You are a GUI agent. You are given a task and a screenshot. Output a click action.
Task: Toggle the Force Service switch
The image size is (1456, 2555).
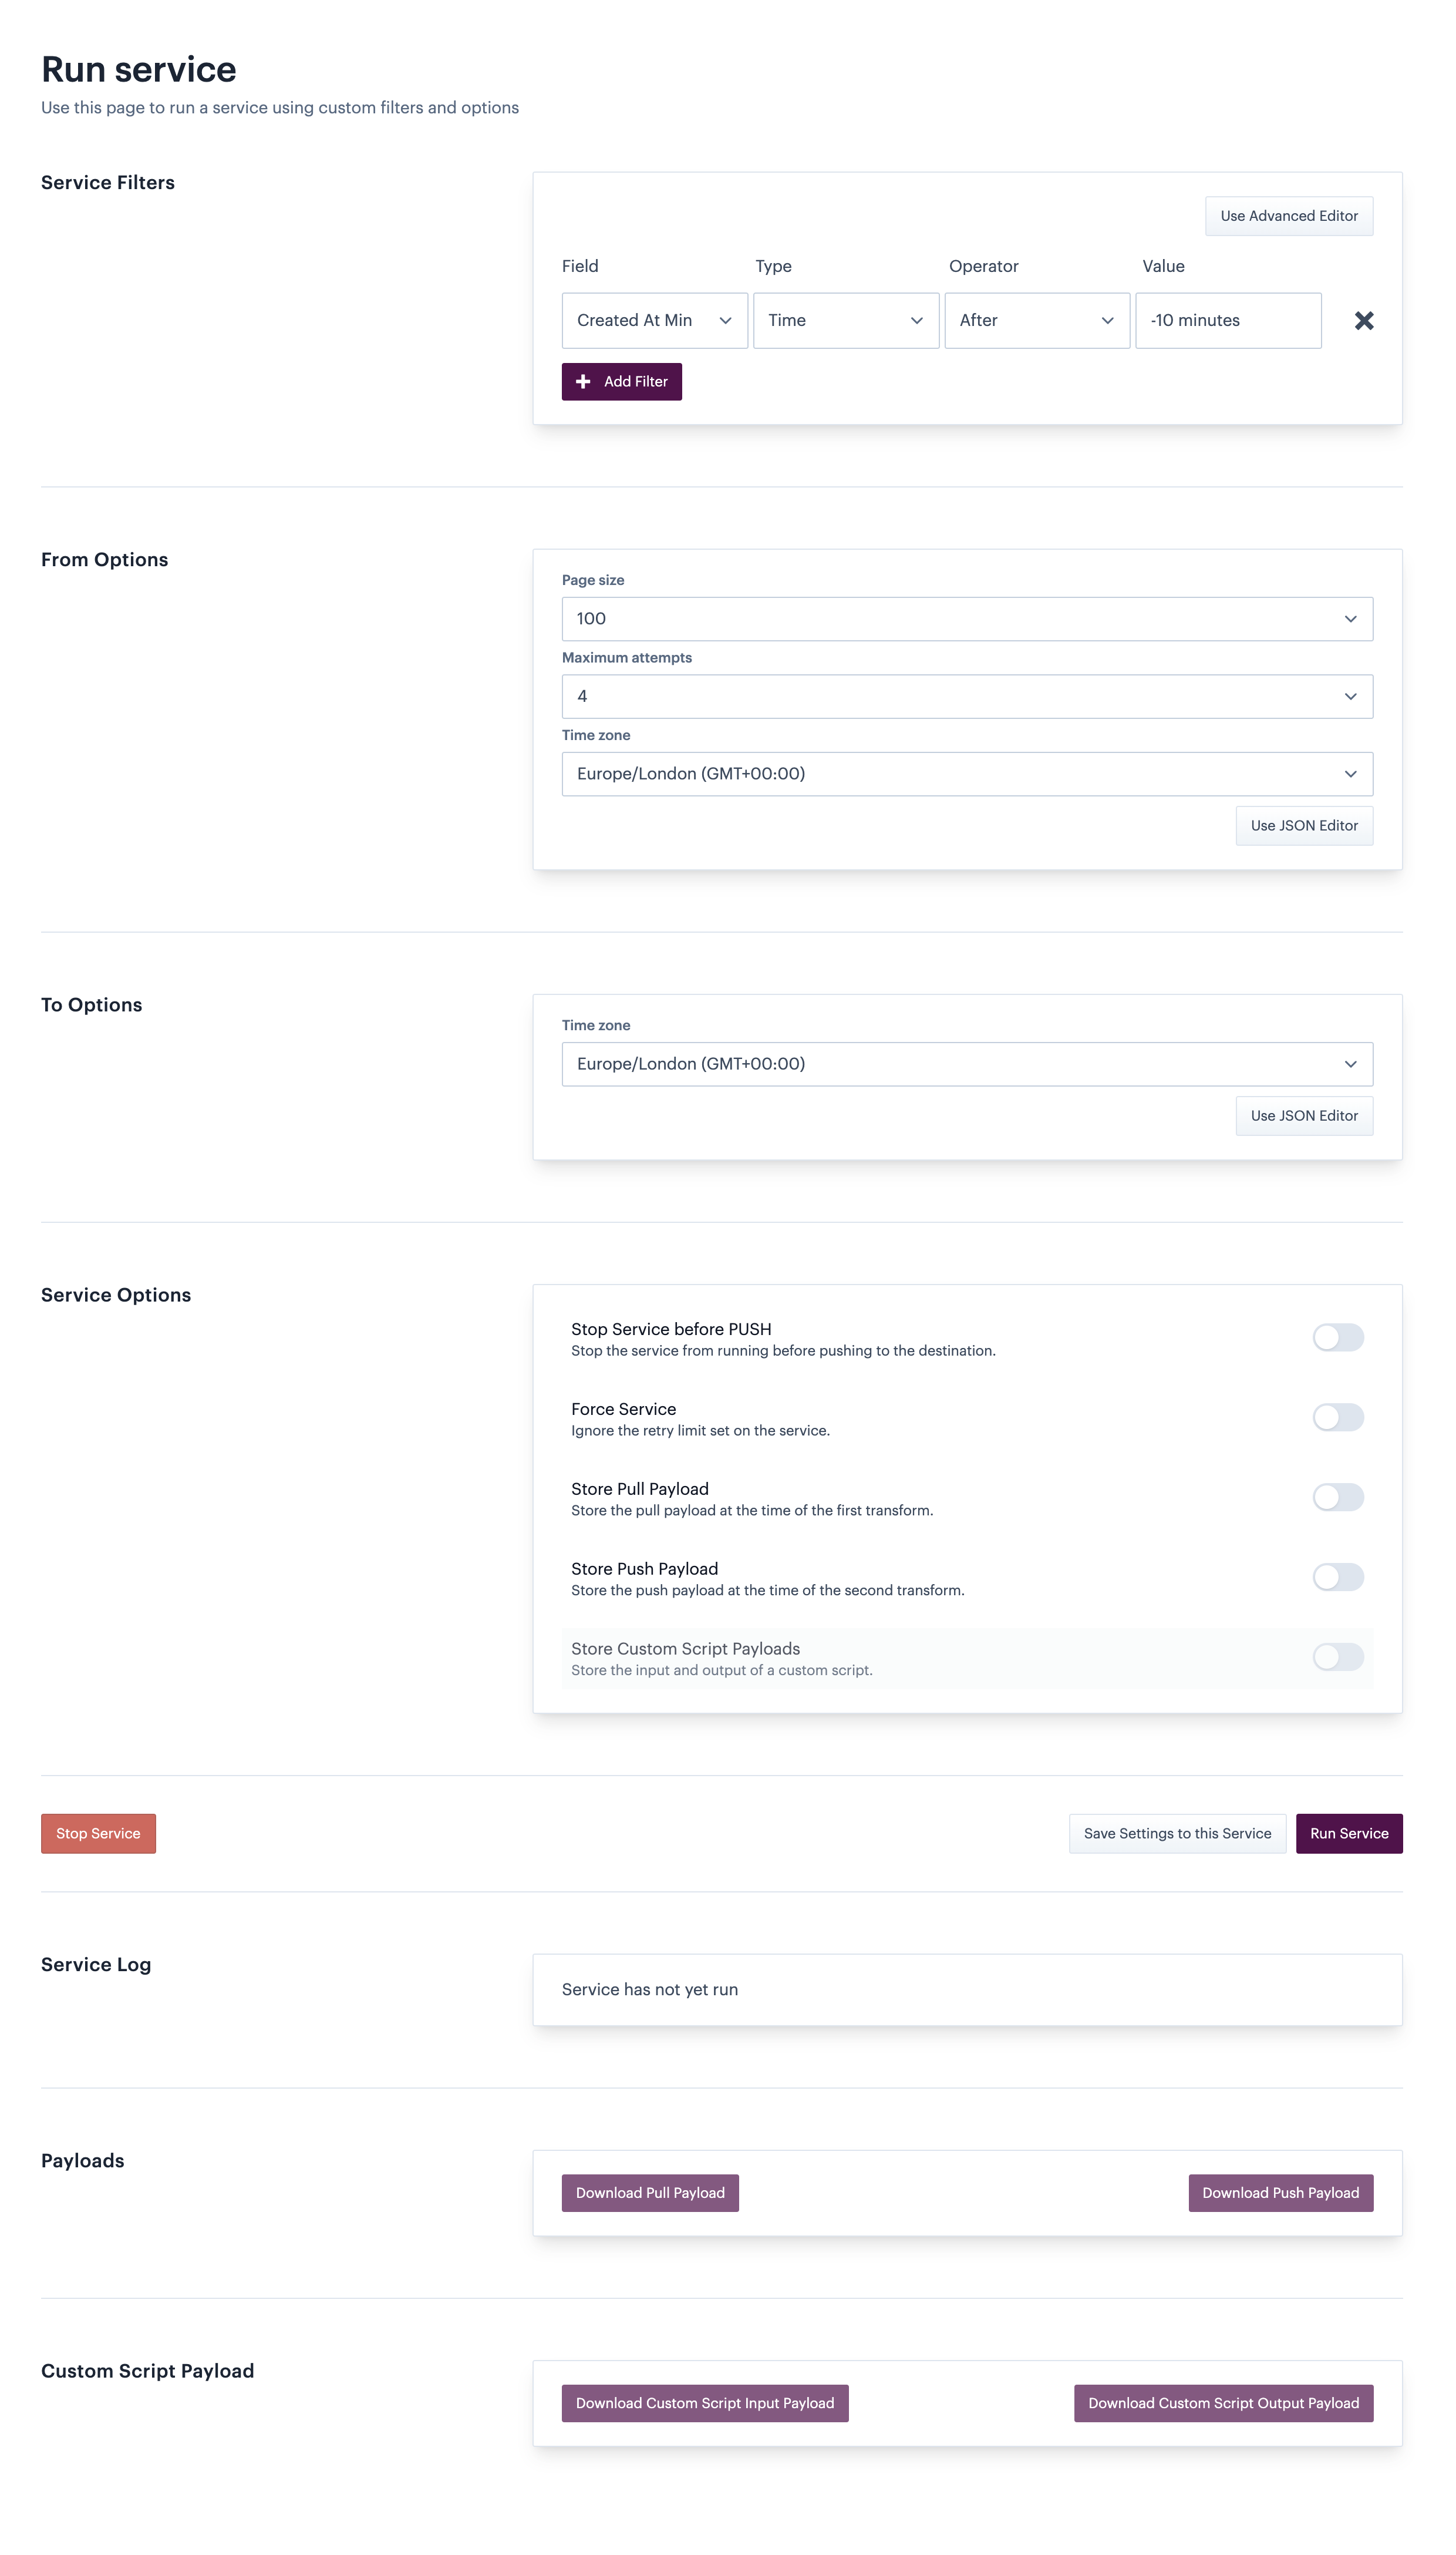coord(1337,1417)
